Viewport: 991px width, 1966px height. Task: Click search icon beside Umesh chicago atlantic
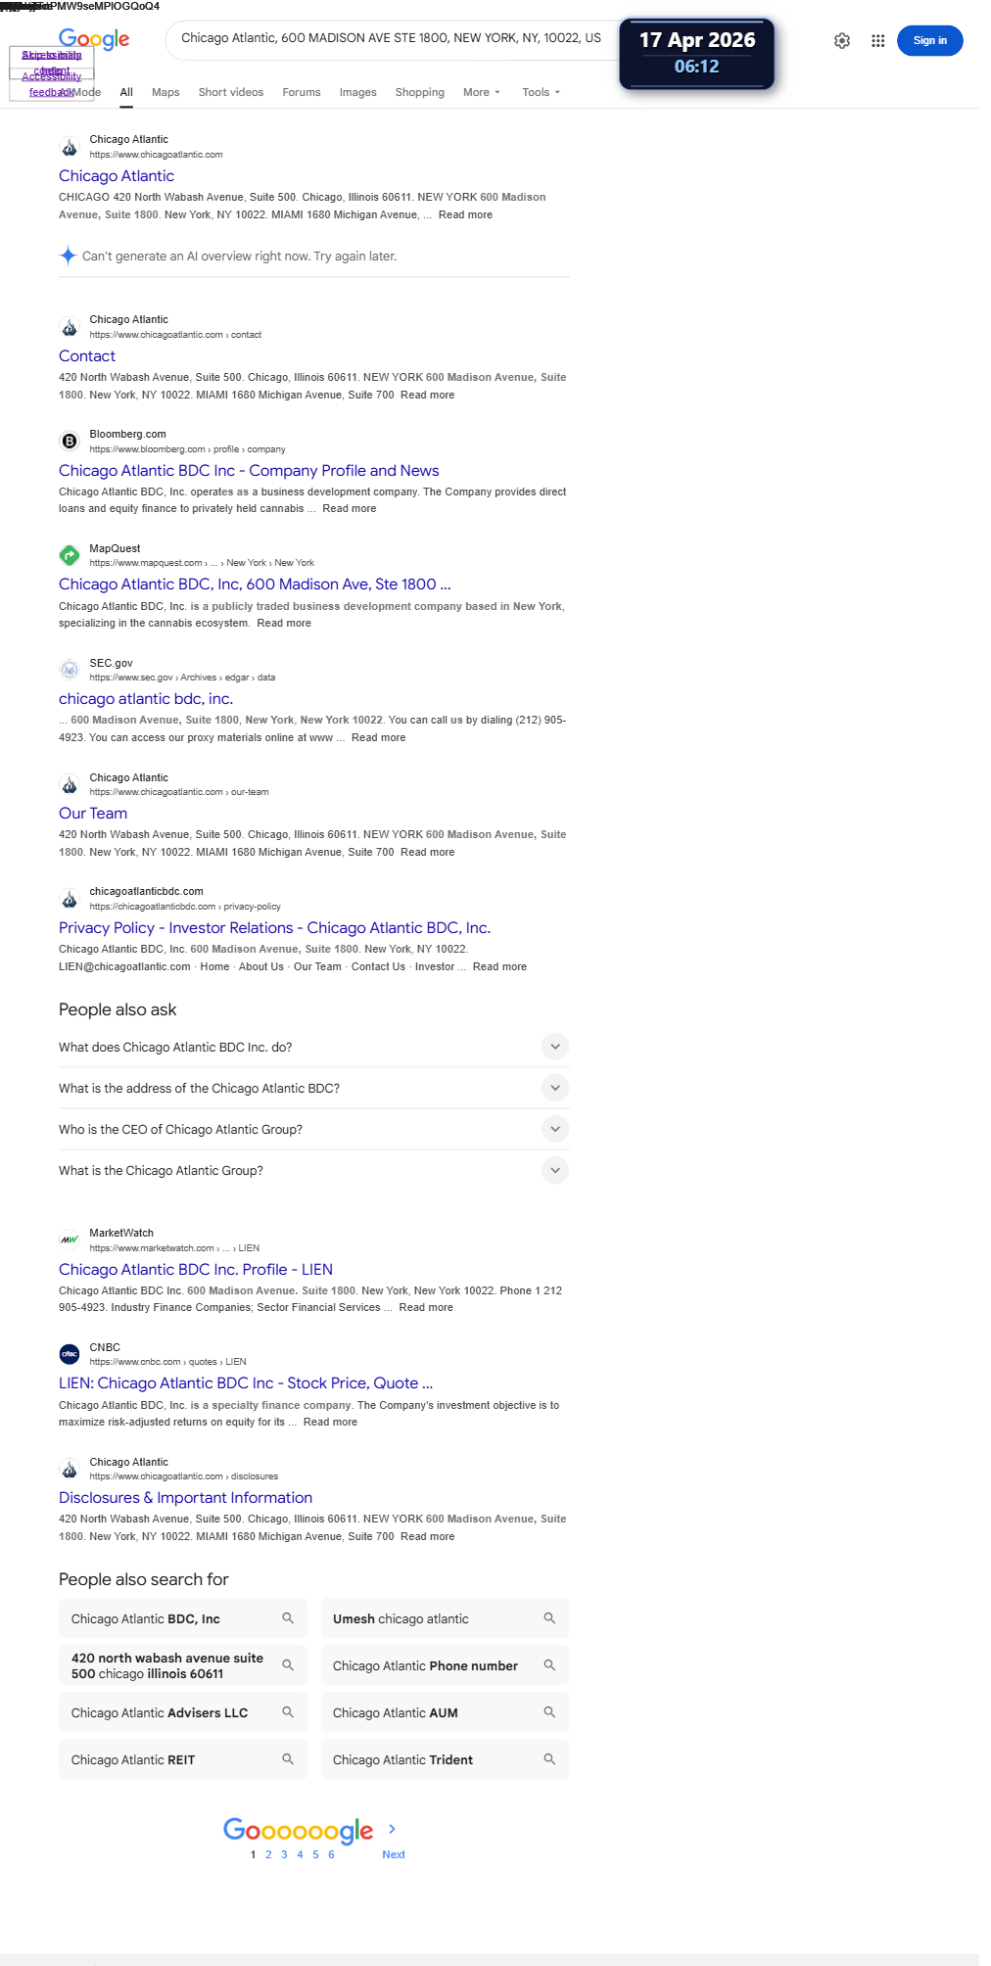click(x=549, y=1618)
